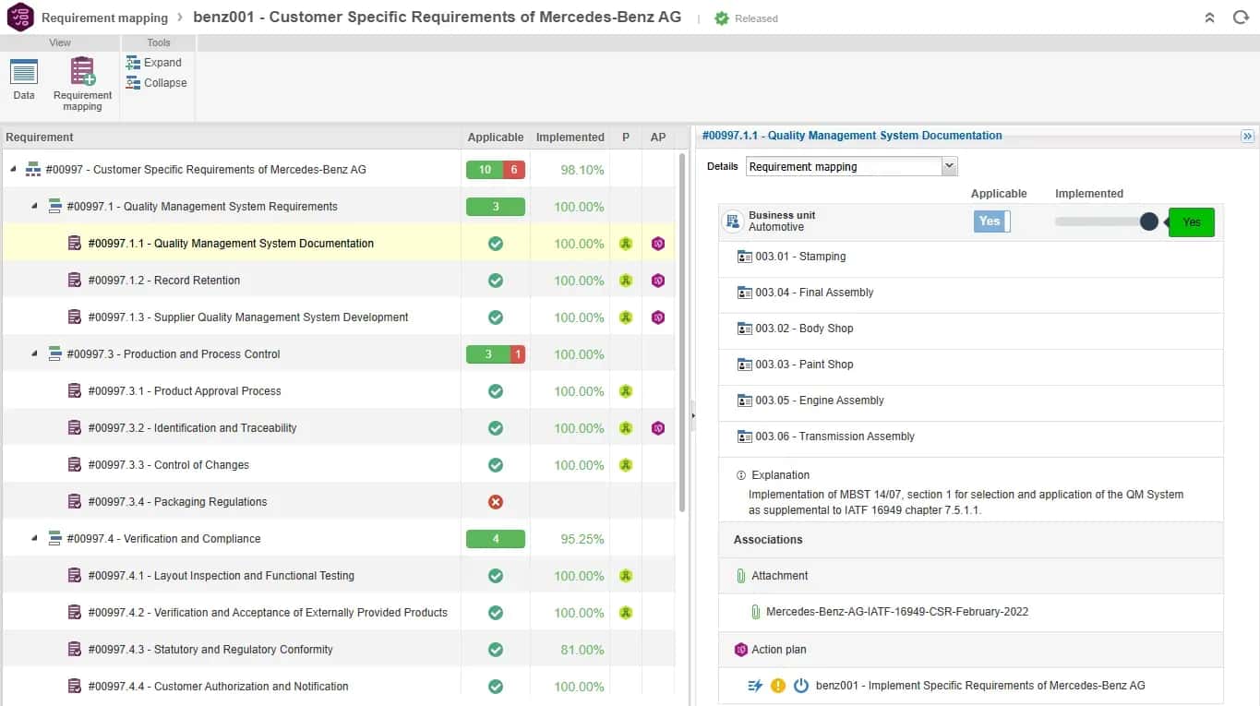Click the refresh icon at top right

click(x=1241, y=18)
